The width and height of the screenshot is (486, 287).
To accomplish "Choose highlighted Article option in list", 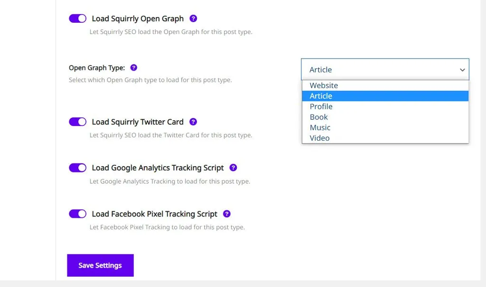I will click(x=385, y=96).
